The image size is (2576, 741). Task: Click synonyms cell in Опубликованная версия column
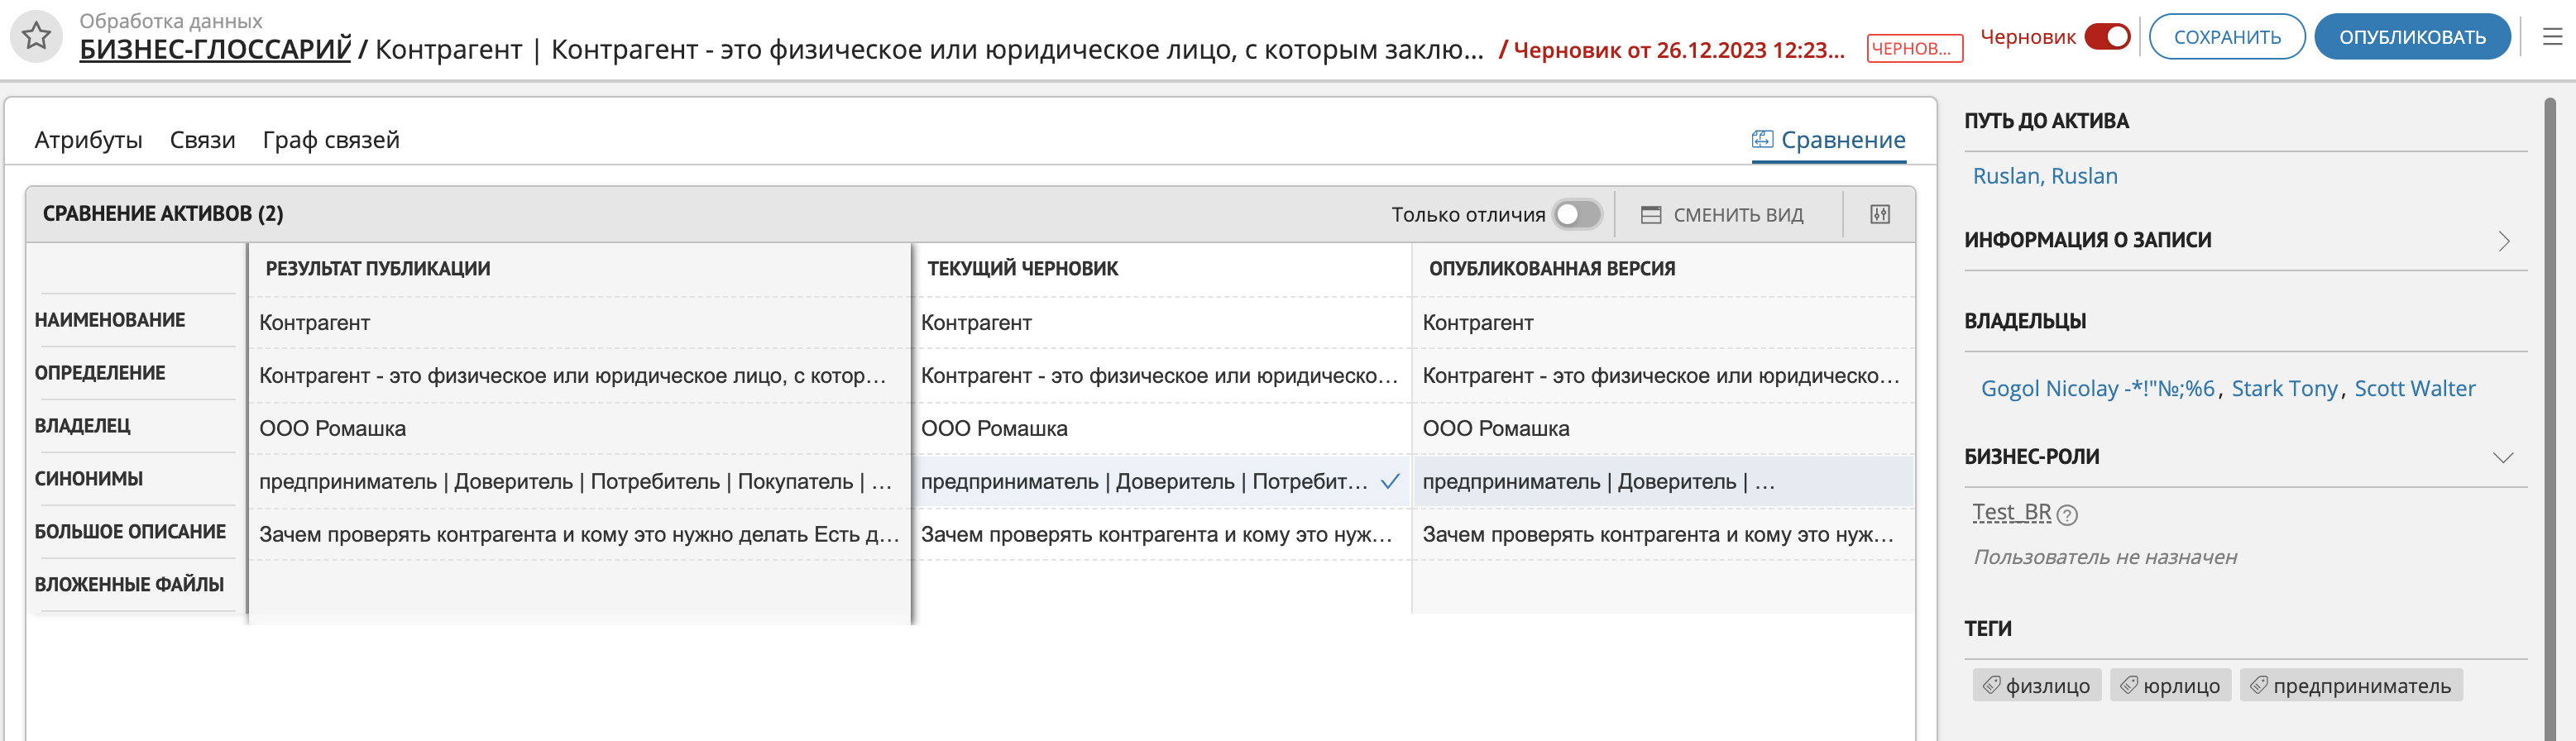1663,482
